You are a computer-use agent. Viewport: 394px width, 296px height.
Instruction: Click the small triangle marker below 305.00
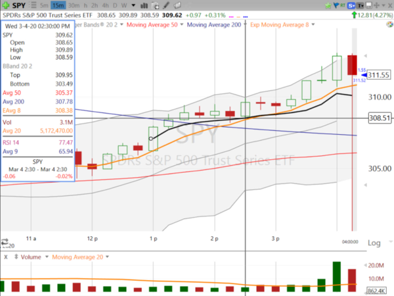(366, 185)
